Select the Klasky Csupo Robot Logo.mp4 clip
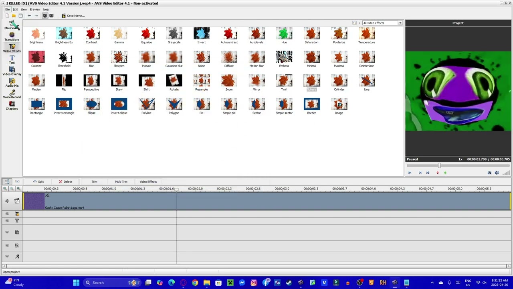Viewport: 513px width, 289px height. pyautogui.click(x=267, y=201)
